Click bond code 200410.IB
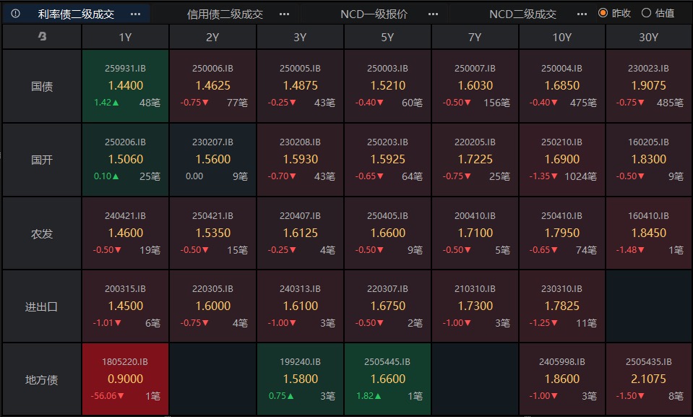This screenshot has height=417, width=693. coord(475,216)
